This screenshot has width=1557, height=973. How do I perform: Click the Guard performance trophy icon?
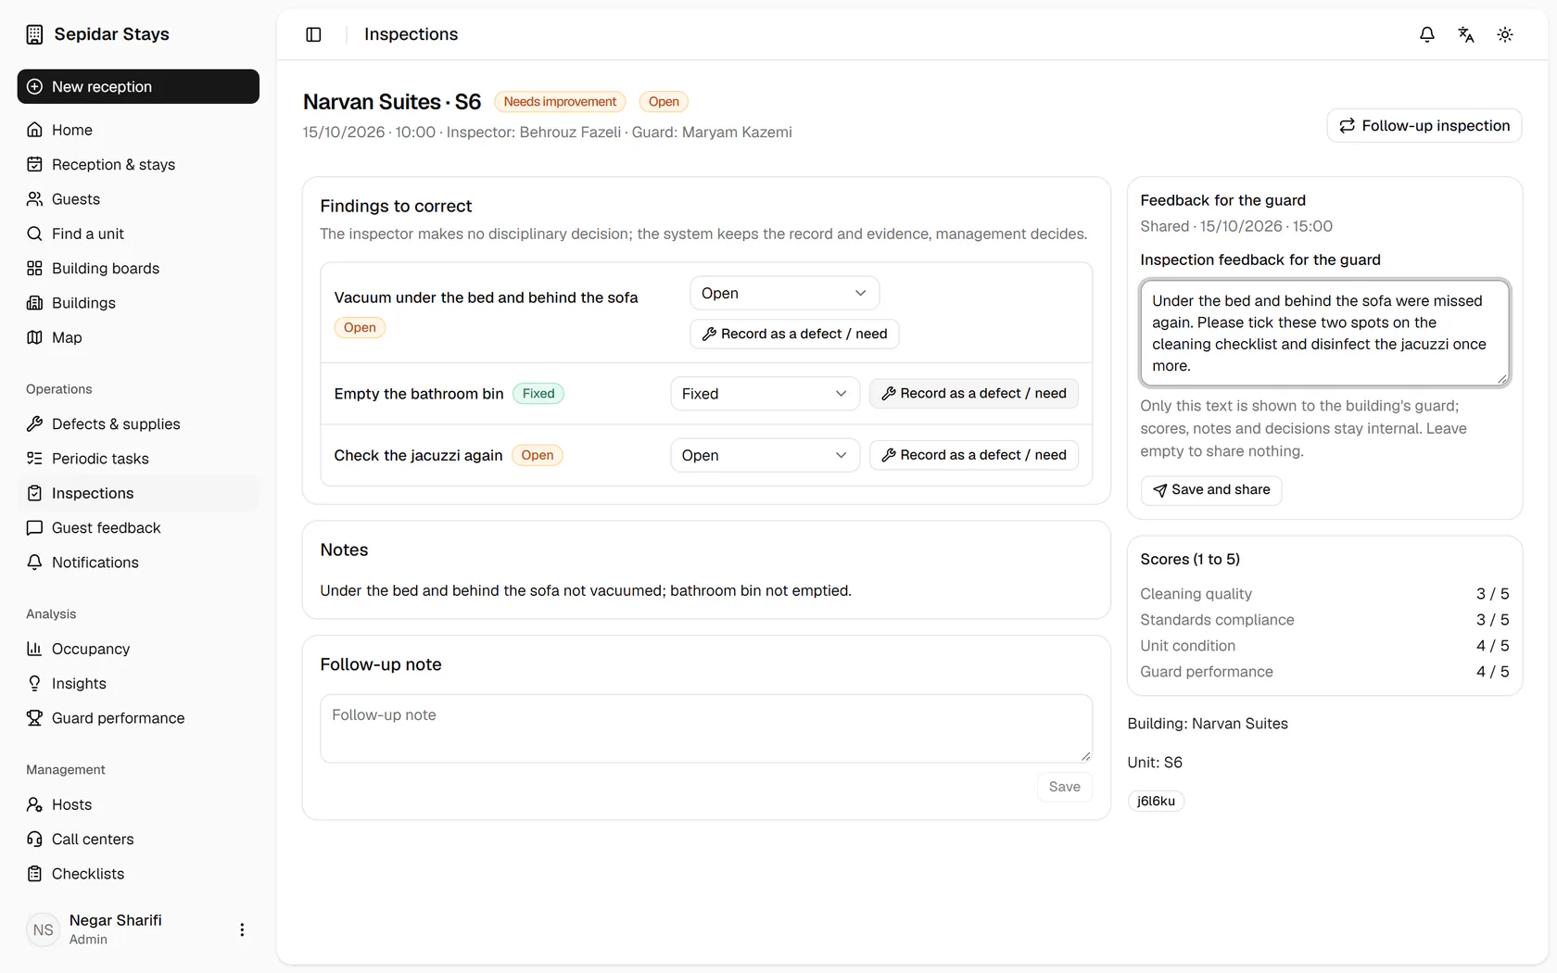34,718
